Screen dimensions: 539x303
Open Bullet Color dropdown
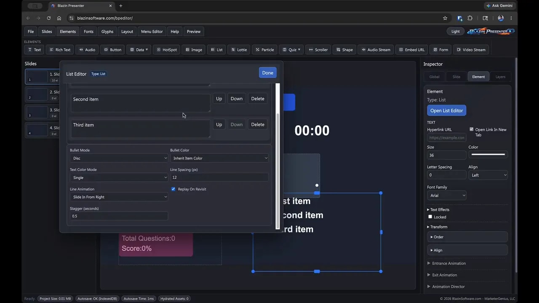(x=219, y=158)
